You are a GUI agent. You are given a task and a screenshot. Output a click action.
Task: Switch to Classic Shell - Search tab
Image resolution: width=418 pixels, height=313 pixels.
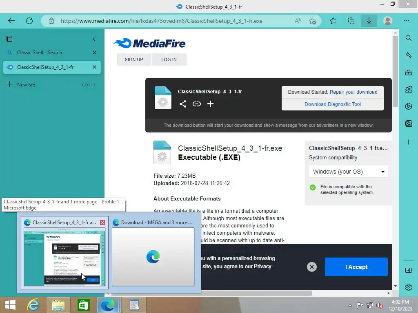pyautogui.click(x=52, y=53)
